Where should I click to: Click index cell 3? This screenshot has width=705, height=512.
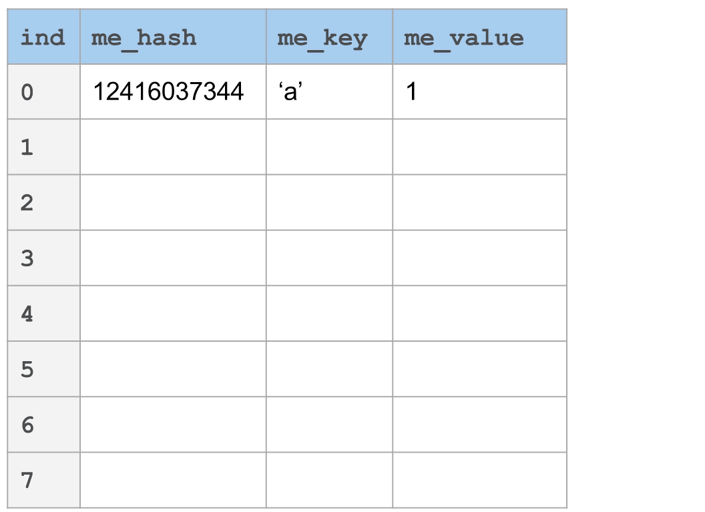click(43, 258)
